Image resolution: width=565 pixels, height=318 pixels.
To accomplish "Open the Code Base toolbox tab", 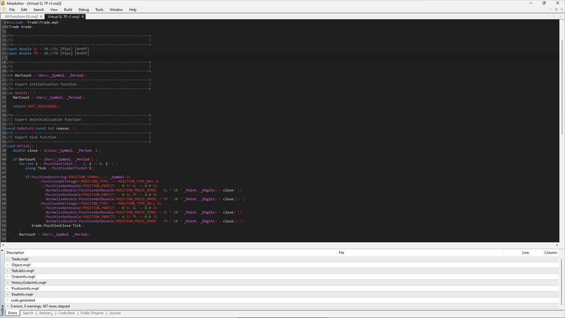I will 66,313.
